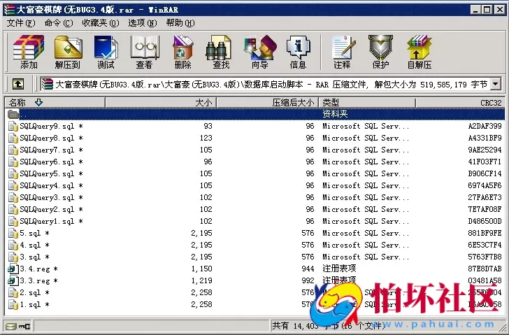Open the 查找 (Find) binoculars tool
Image resolution: width=509 pixels, height=335 pixels.
(x=221, y=51)
